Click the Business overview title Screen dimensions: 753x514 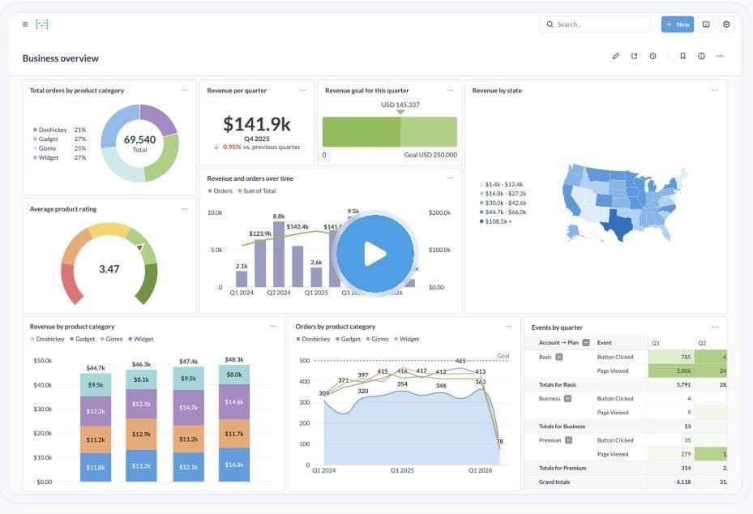point(61,58)
